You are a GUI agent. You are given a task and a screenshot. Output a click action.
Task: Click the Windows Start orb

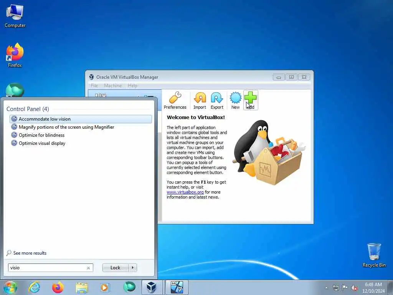pyautogui.click(x=10, y=287)
